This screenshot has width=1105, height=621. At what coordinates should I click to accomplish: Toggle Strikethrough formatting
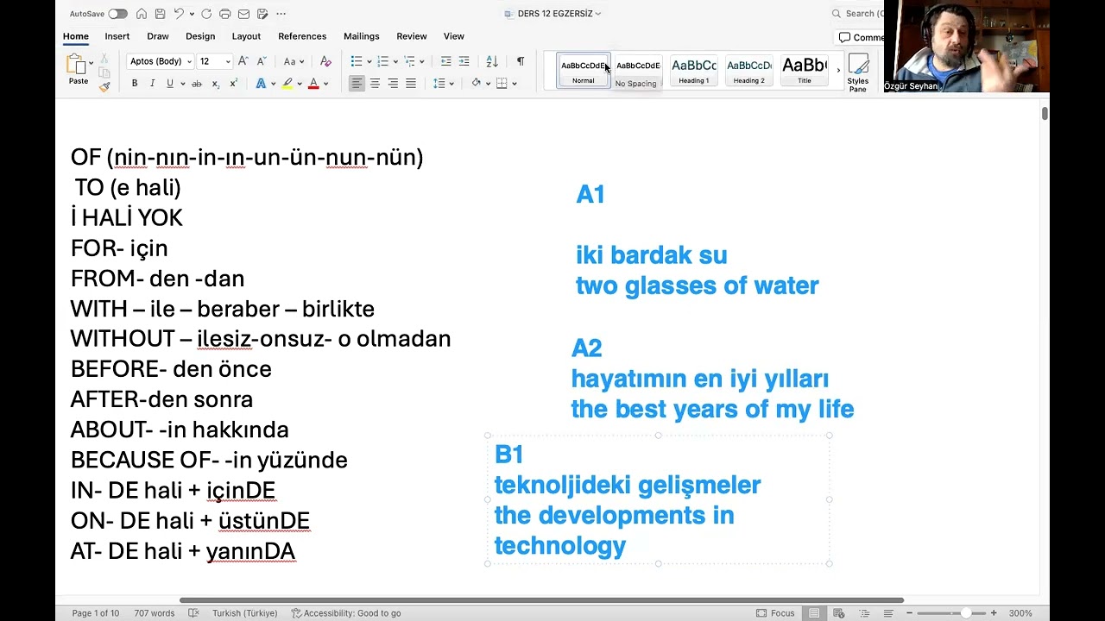pos(197,84)
